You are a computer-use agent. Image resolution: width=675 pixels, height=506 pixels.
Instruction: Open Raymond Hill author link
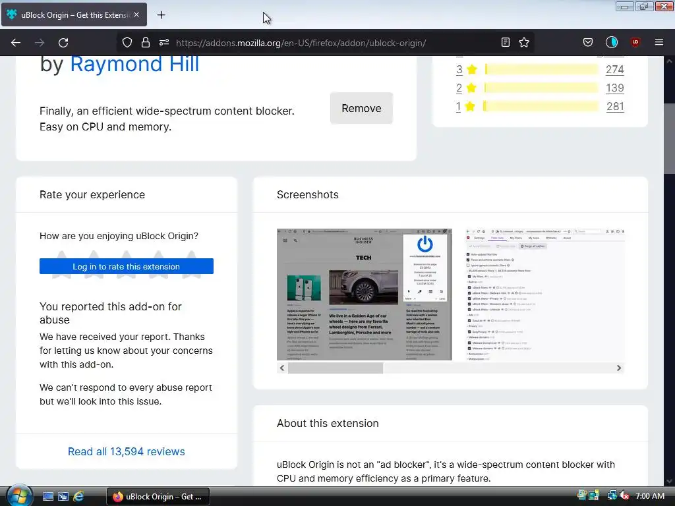tap(134, 64)
